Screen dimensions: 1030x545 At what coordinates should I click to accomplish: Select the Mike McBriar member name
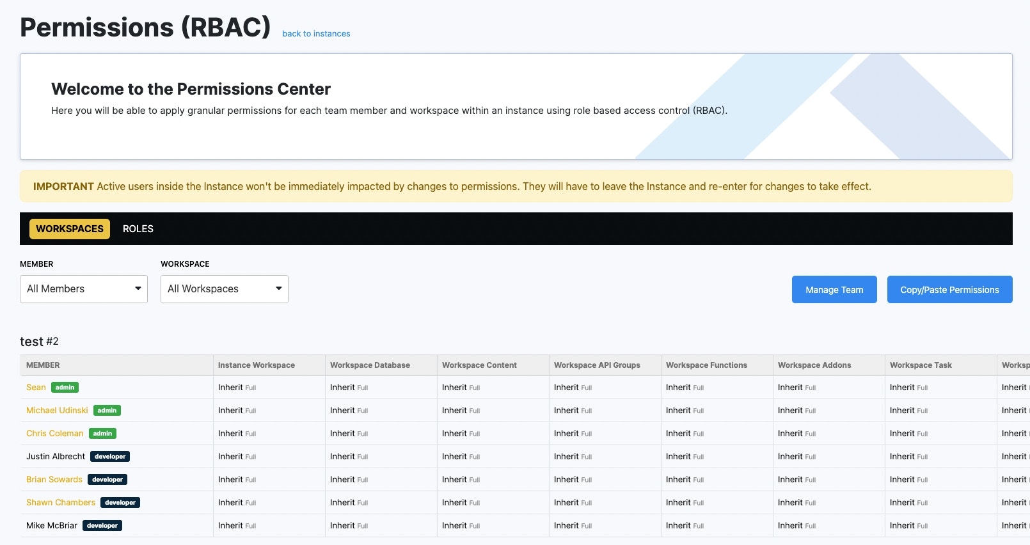52,526
